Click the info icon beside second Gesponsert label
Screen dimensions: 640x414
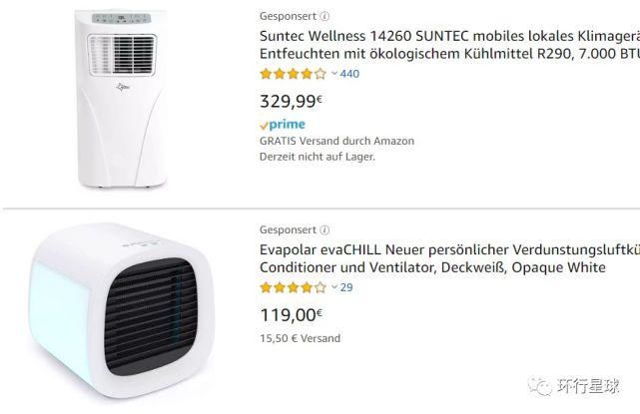click(x=324, y=230)
